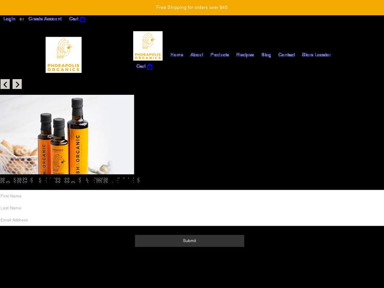The image size is (384, 288).
Task: Open the Blog page
Action: tap(266, 55)
